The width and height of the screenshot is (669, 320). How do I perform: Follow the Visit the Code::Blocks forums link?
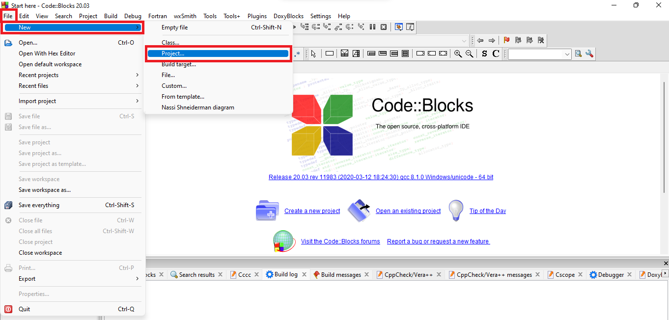tap(340, 241)
